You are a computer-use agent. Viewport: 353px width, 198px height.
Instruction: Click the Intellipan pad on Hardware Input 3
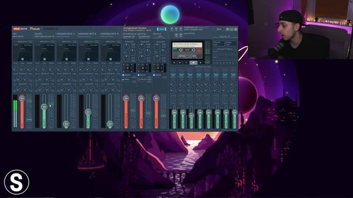(x=66, y=53)
